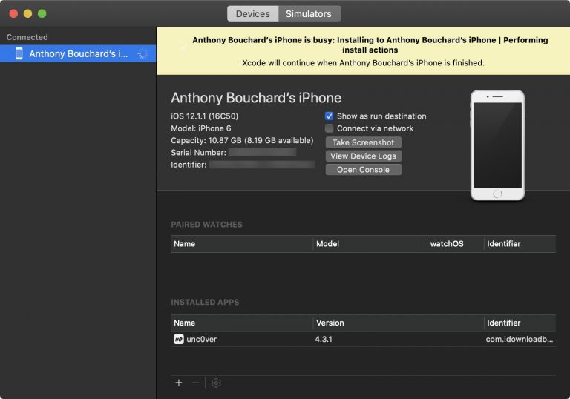Click View Device Logs button
Image resolution: width=570 pixels, height=399 pixels.
click(364, 156)
